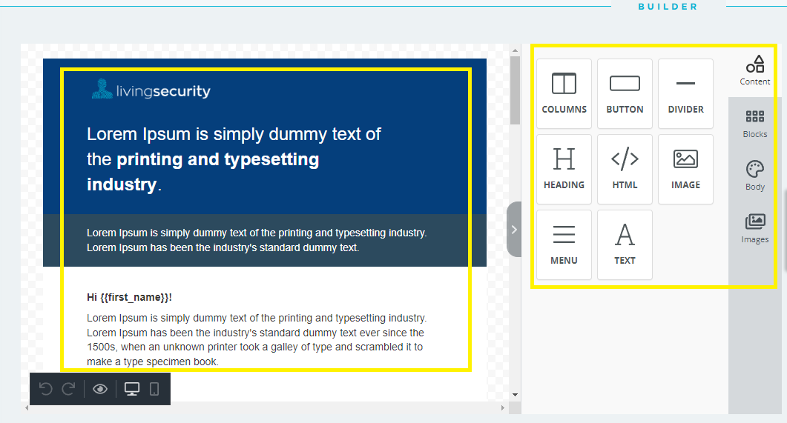Image resolution: width=787 pixels, height=423 pixels.
Task: Select the large headline 'Lorem Ipsum is simply dummy text'
Action: pyautogui.click(x=234, y=159)
